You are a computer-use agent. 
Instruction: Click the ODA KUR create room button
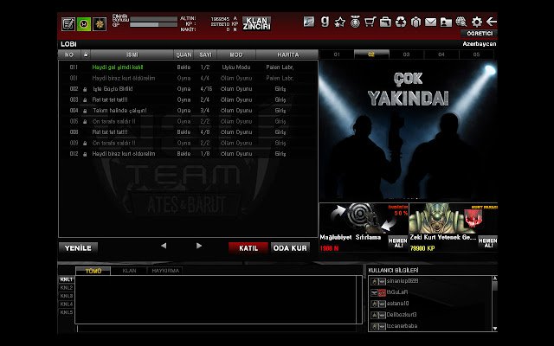[x=290, y=248]
